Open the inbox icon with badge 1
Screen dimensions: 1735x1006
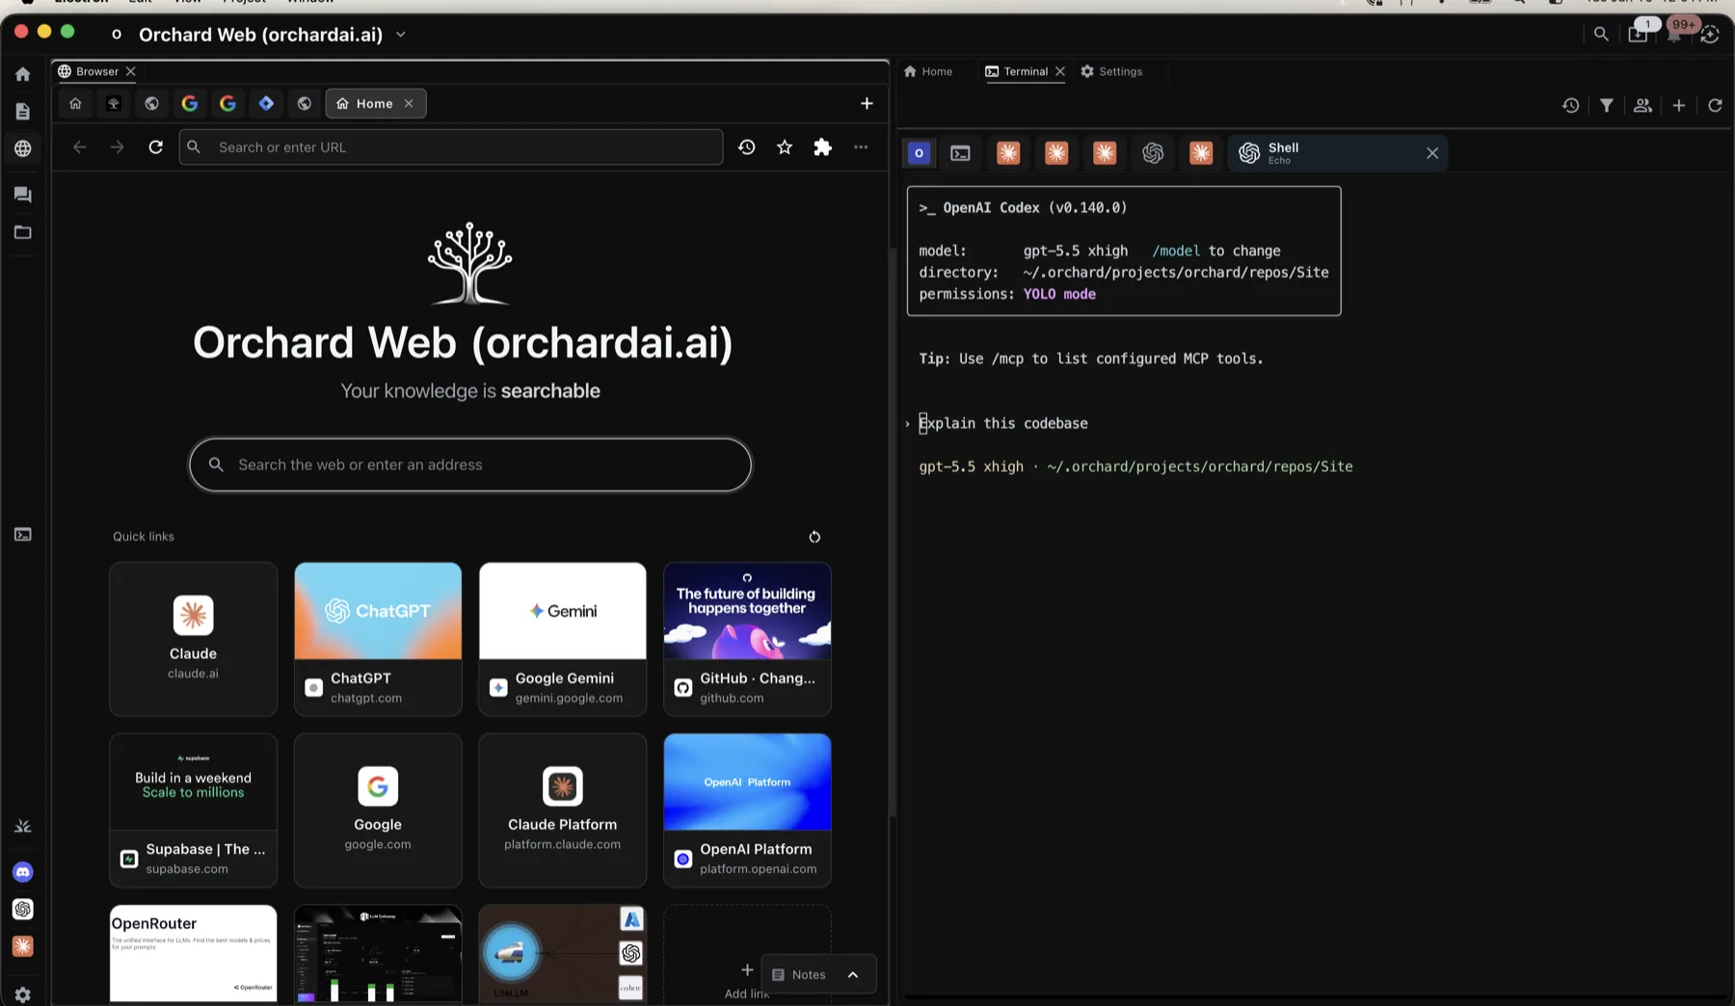[1639, 34]
